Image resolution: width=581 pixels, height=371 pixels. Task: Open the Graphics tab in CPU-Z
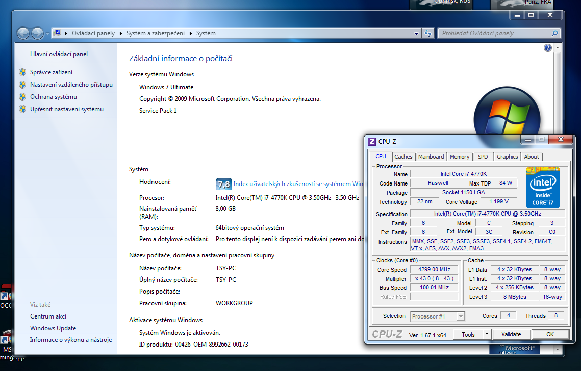(x=507, y=157)
